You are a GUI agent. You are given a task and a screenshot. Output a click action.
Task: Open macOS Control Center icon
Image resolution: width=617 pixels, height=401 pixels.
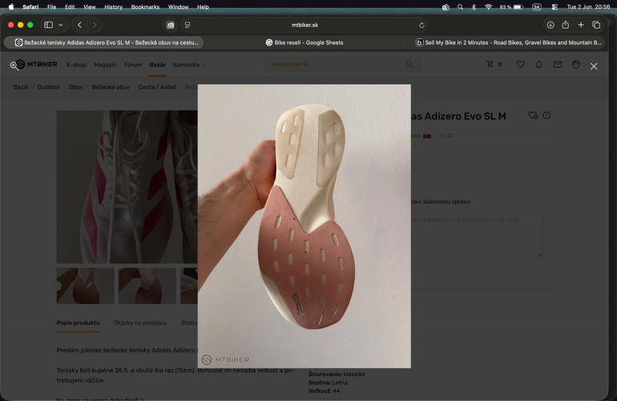pyautogui.click(x=554, y=6)
